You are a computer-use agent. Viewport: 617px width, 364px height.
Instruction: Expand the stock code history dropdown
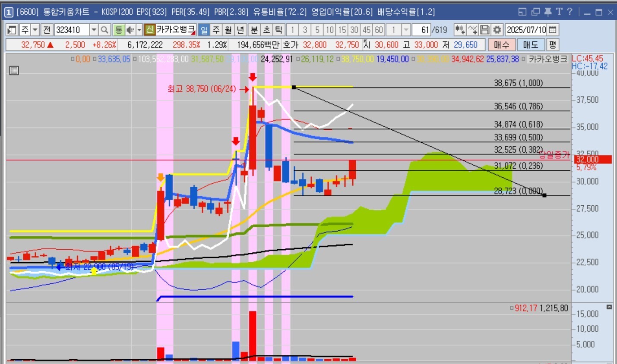point(94,30)
